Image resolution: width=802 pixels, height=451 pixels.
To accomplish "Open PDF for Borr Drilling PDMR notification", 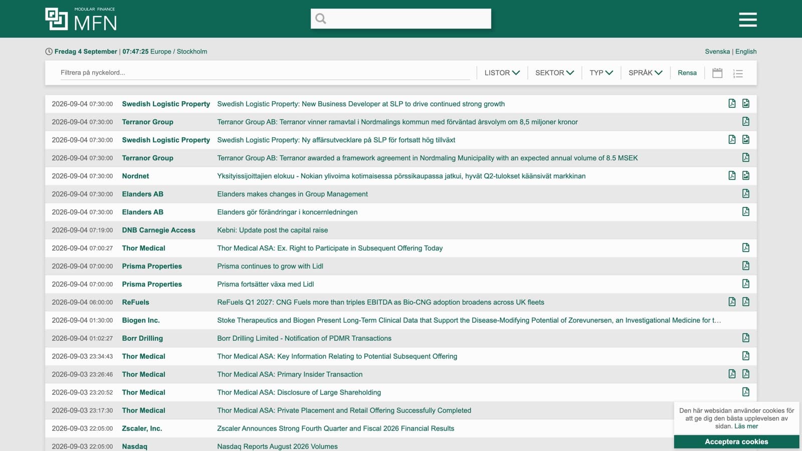I will click(746, 338).
